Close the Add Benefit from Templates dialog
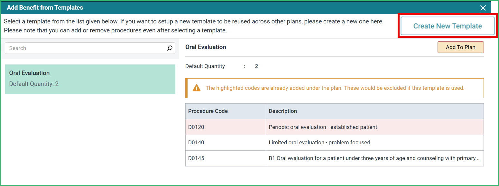 pos(483,8)
